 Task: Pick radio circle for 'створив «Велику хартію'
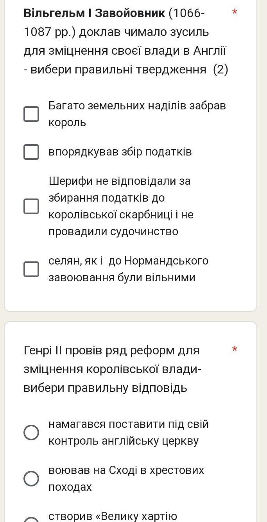click(31, 520)
